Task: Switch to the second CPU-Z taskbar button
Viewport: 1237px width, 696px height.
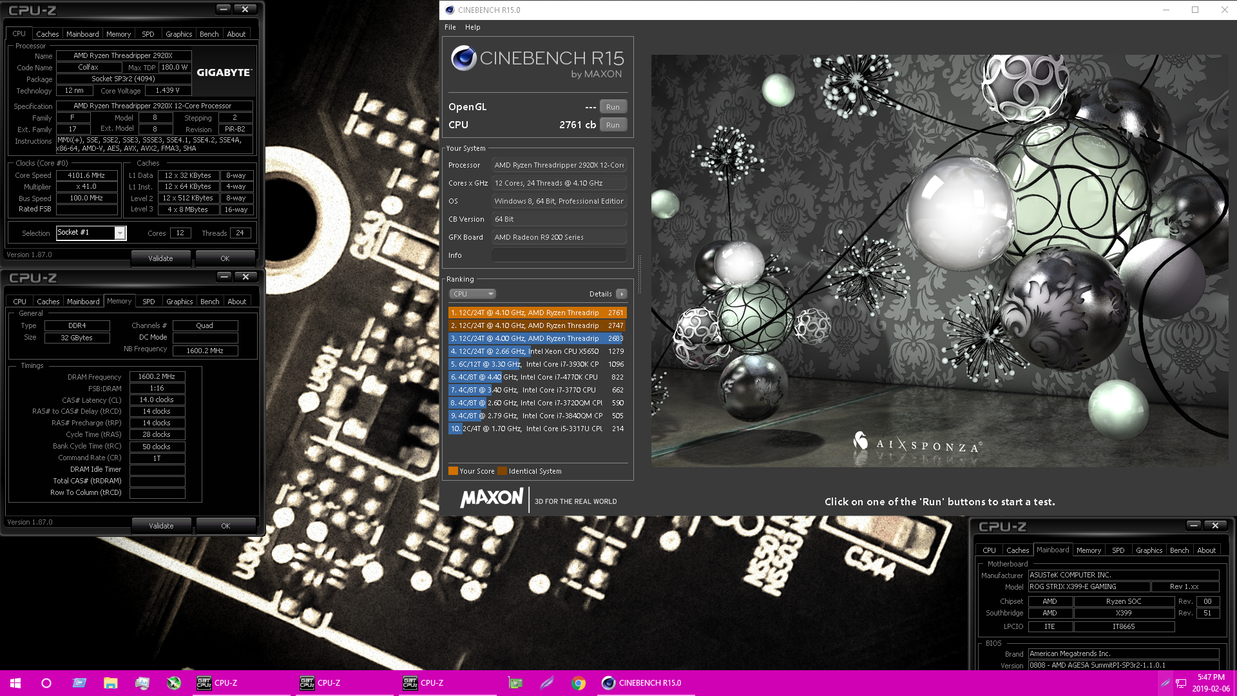Action: coord(345,683)
